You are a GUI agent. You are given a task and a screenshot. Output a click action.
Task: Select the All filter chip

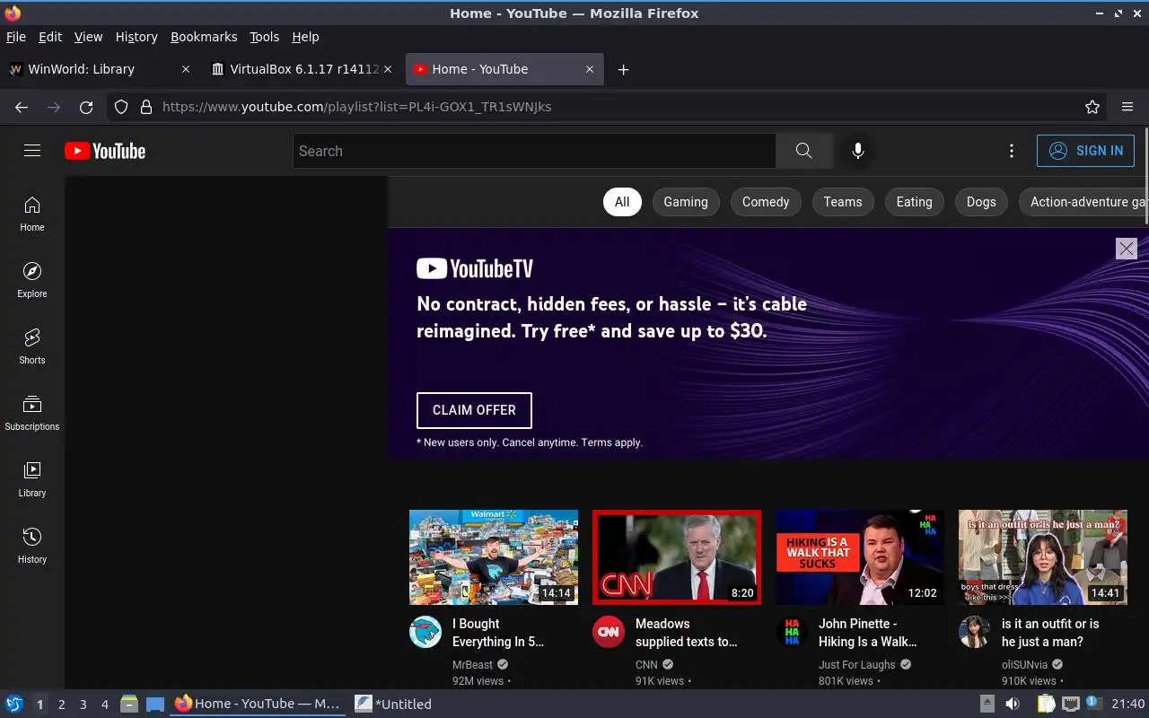(x=622, y=202)
